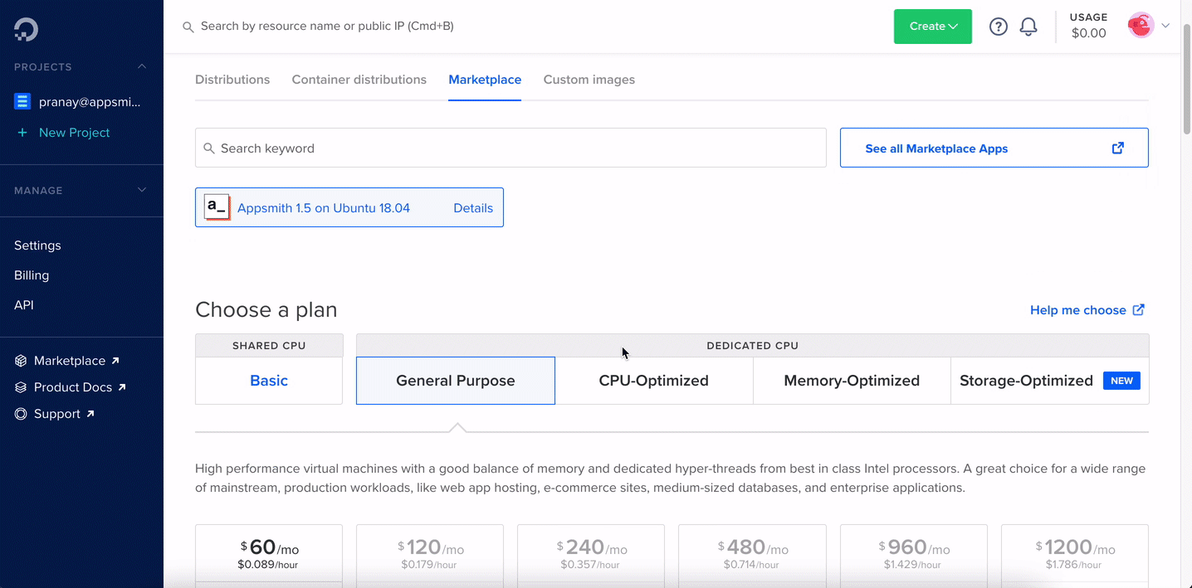The image size is (1192, 588).
Task: Collapse the Projects section chevron
Action: click(142, 66)
